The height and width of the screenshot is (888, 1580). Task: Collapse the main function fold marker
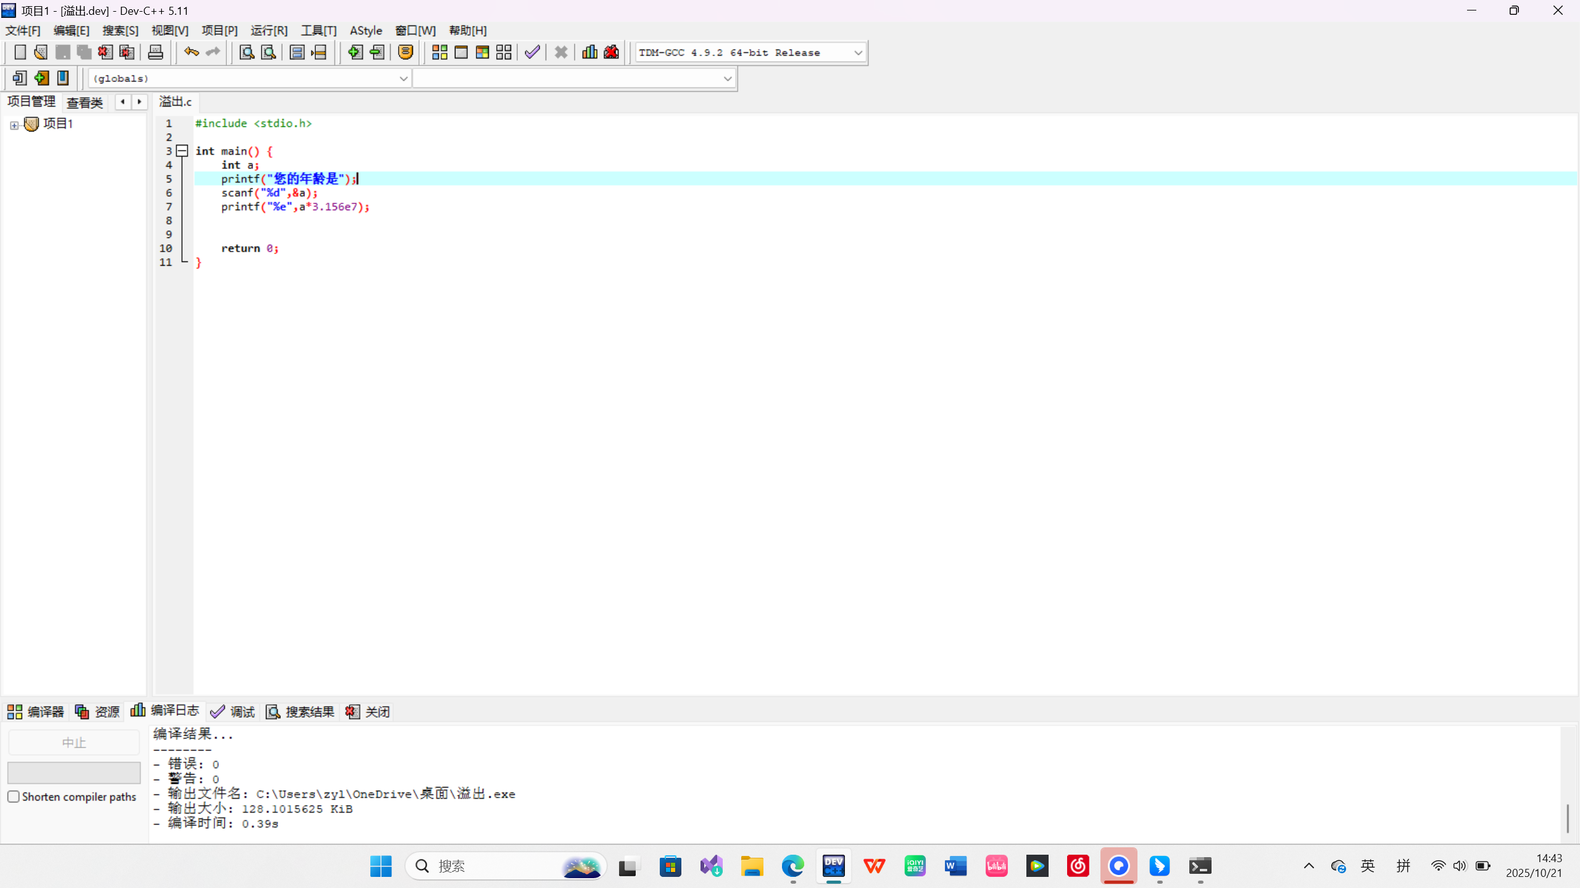pos(182,151)
